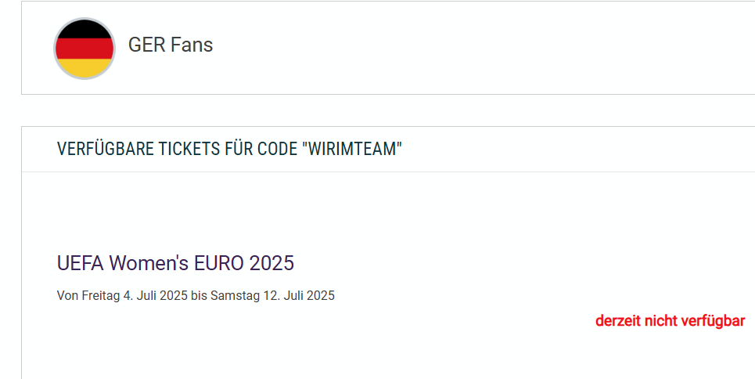Click the black stripe of the flag
This screenshot has height=379, width=755.
(84, 29)
